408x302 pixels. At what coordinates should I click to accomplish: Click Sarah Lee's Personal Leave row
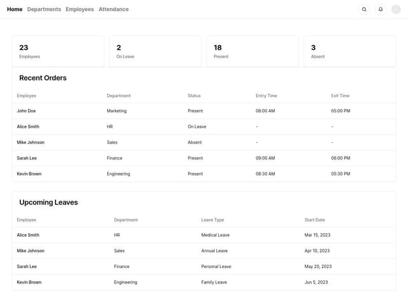tap(216, 266)
